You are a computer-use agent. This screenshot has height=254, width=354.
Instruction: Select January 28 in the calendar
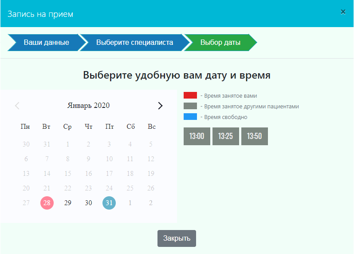click(47, 203)
